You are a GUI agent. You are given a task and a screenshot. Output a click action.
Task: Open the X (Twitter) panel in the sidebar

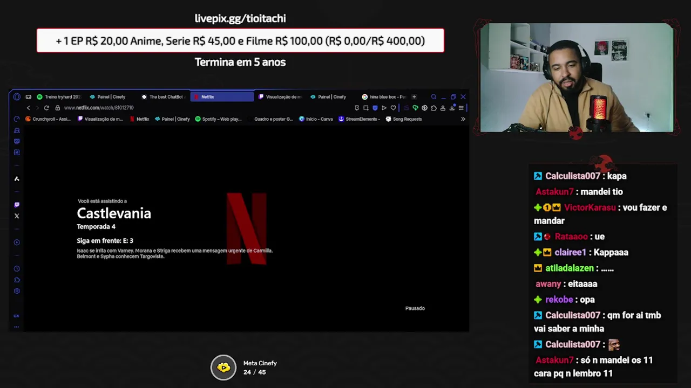coord(17,216)
